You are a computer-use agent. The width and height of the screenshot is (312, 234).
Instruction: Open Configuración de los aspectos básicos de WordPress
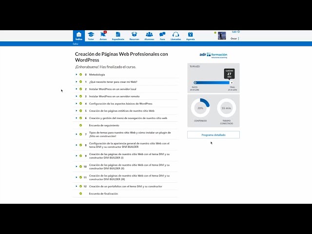click(x=120, y=104)
